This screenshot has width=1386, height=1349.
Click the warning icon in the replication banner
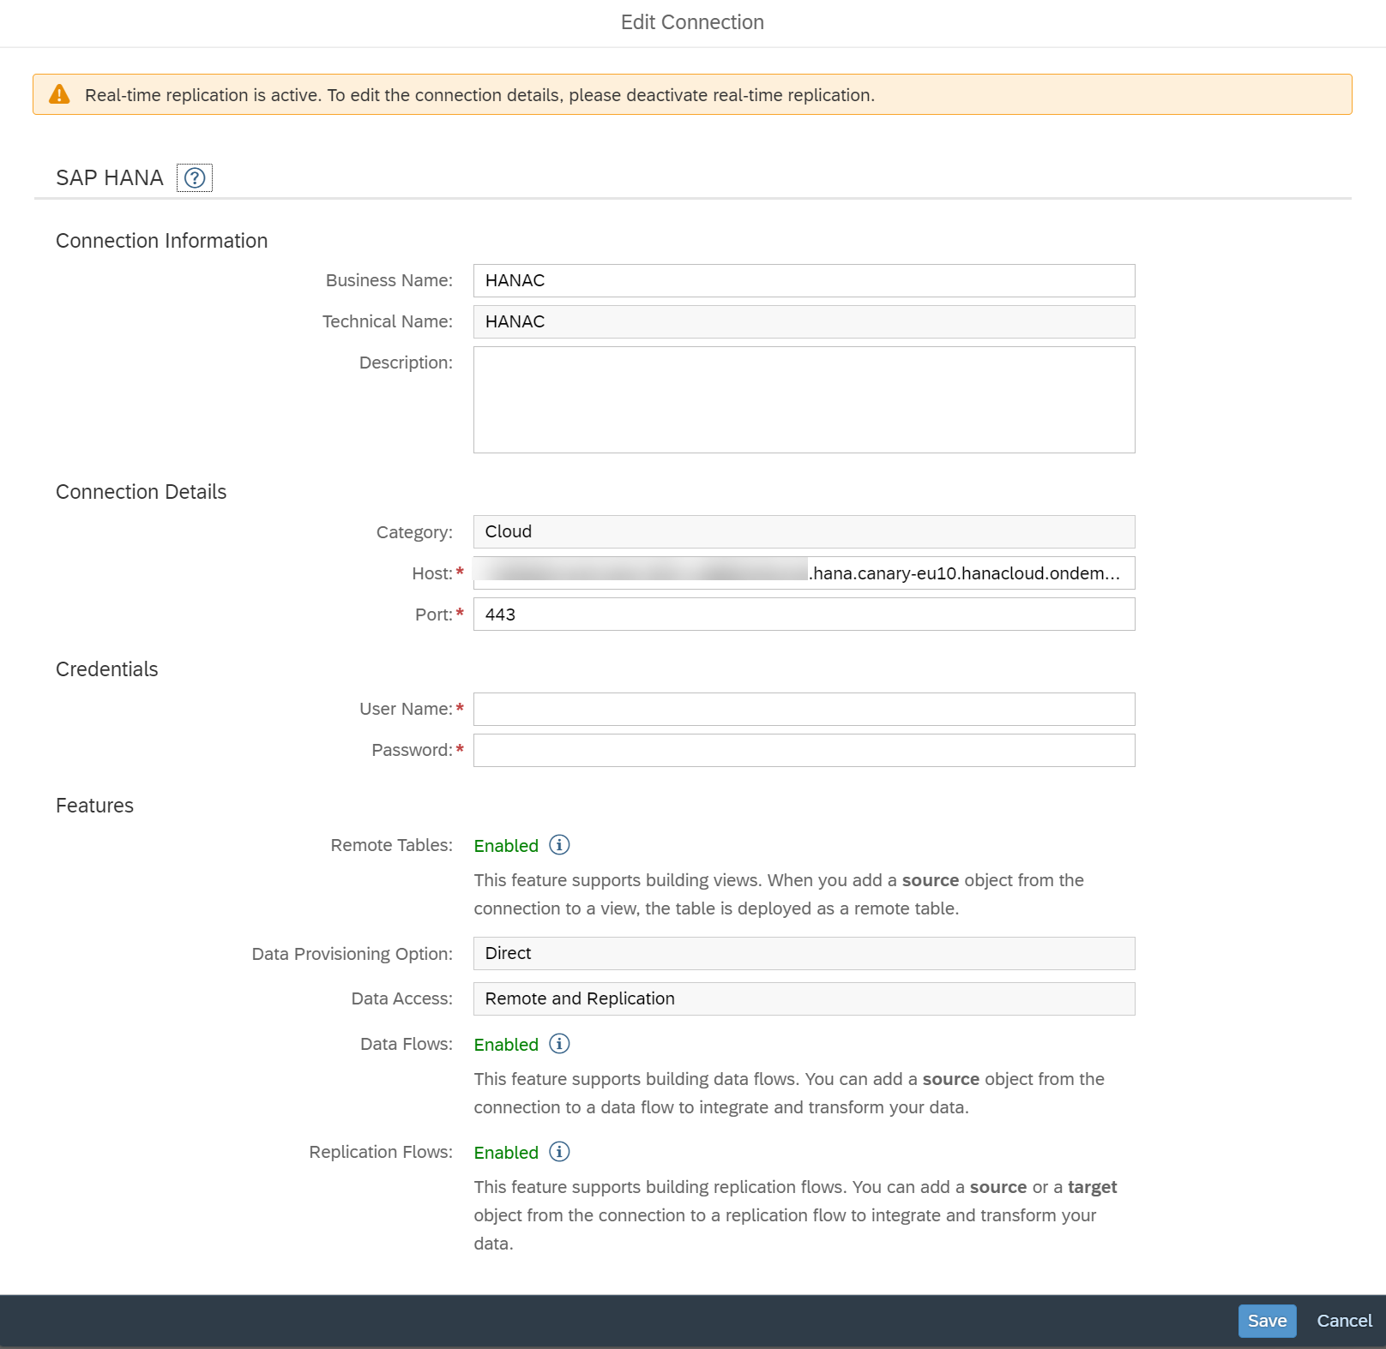point(59,94)
